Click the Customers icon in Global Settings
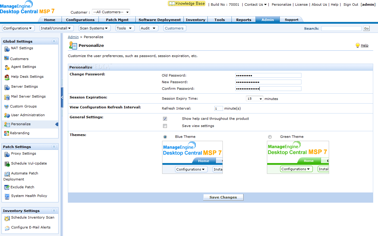Screen dimensions: 378x236 tap(7, 58)
